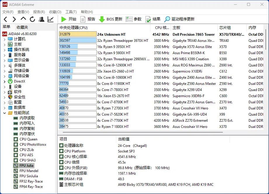This screenshot has width=269, height=194.
Task: Collapse the 性能测试 tree branch
Action: [x=5, y=113]
